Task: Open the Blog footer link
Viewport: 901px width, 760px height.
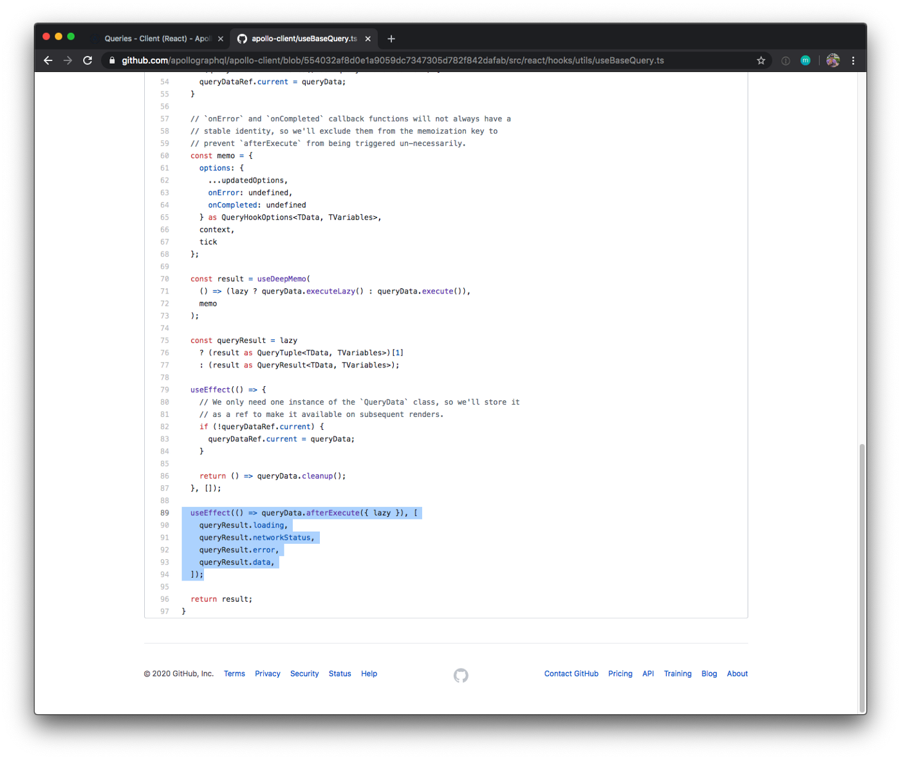Action: tap(709, 674)
